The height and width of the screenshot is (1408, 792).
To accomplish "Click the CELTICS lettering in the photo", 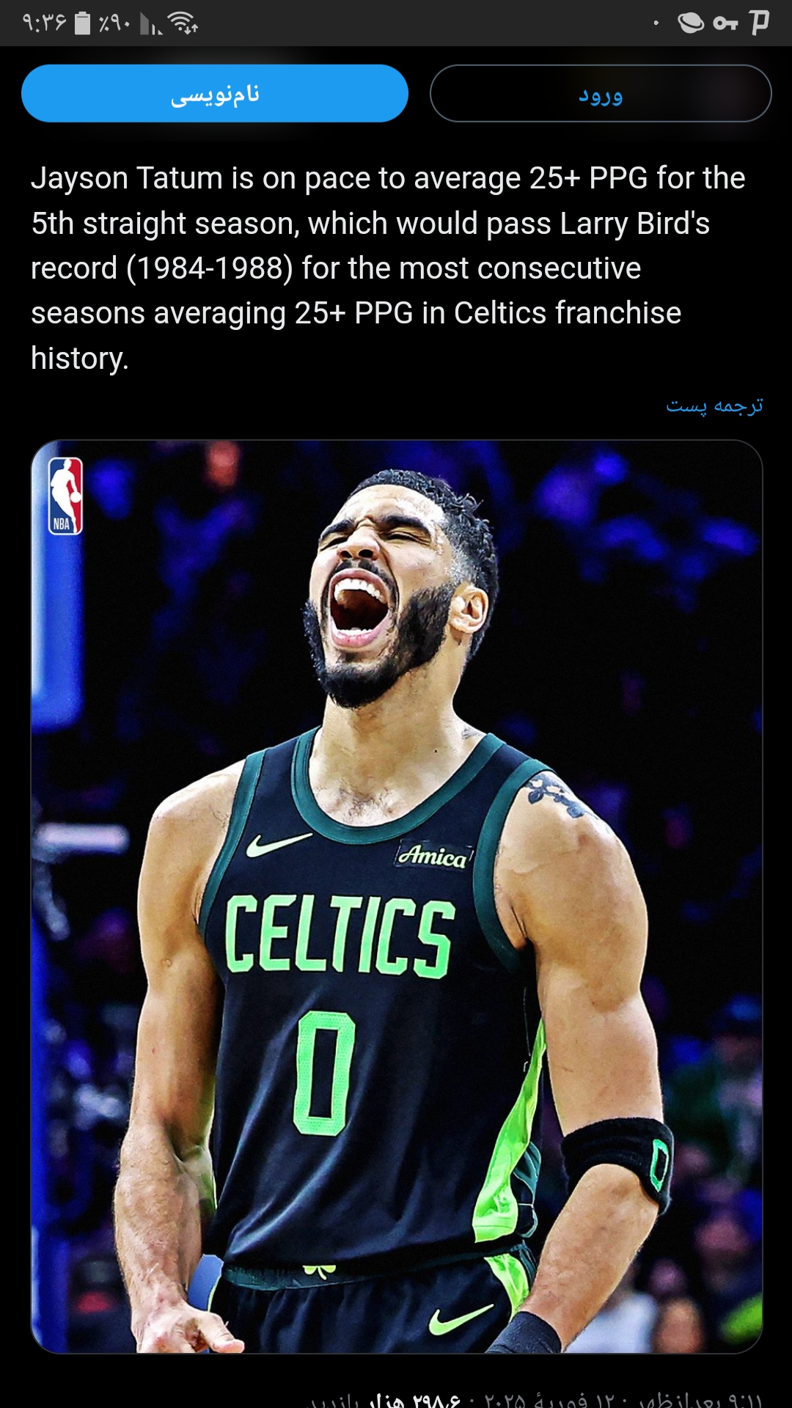I will pyautogui.click(x=340, y=936).
